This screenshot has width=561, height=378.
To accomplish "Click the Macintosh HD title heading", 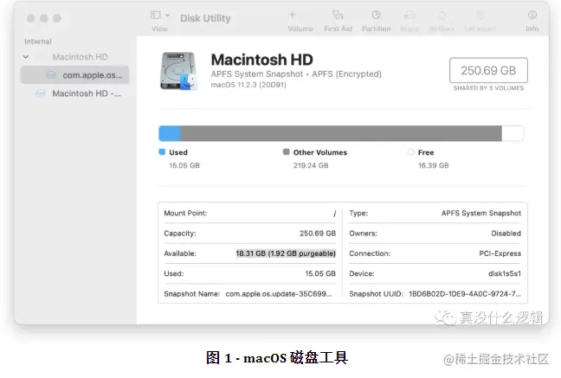I will (x=262, y=60).
